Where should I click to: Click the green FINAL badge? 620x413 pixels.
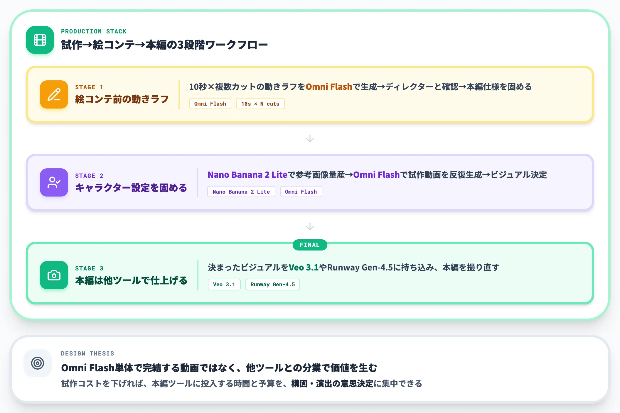(310, 245)
